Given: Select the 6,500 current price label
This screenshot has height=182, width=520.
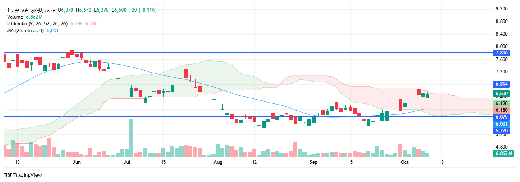Looking at the screenshot, I should click(x=501, y=94).
